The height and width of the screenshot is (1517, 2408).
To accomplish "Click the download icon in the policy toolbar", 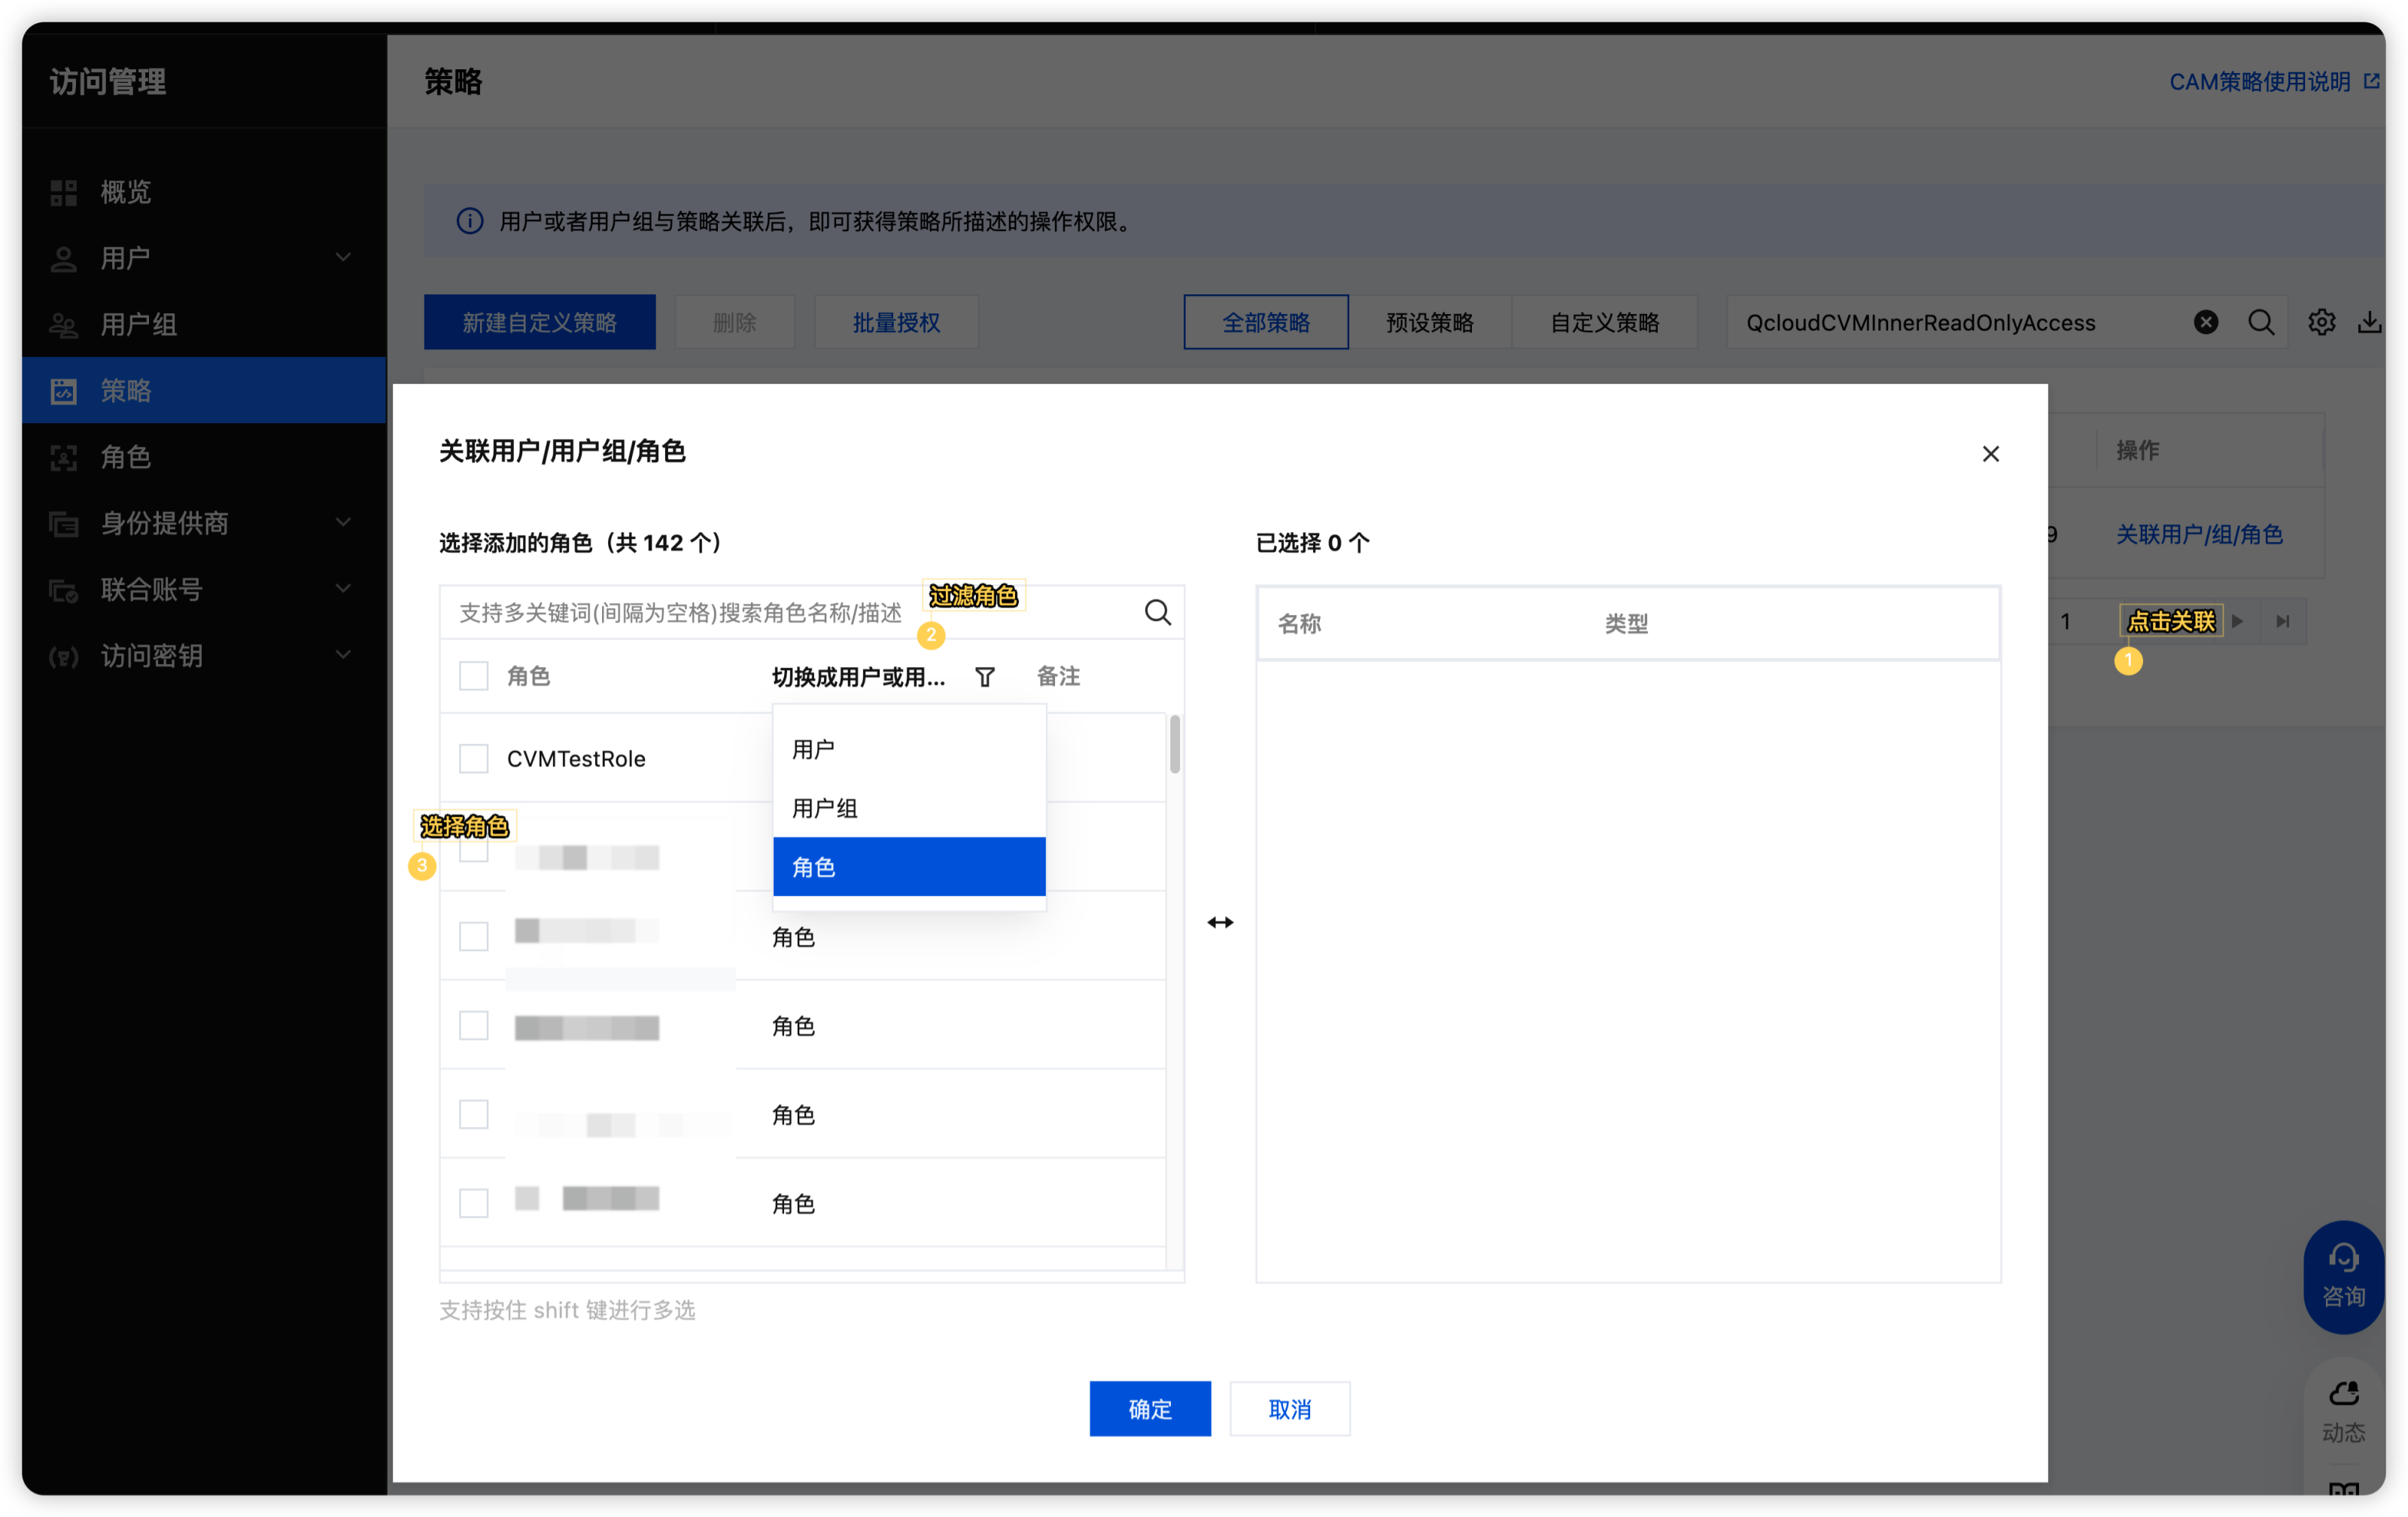I will (x=2369, y=322).
